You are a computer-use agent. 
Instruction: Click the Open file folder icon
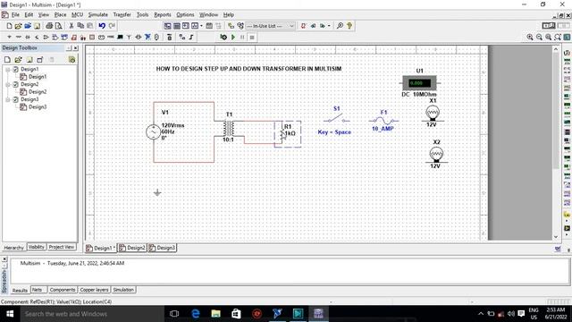click(18, 26)
